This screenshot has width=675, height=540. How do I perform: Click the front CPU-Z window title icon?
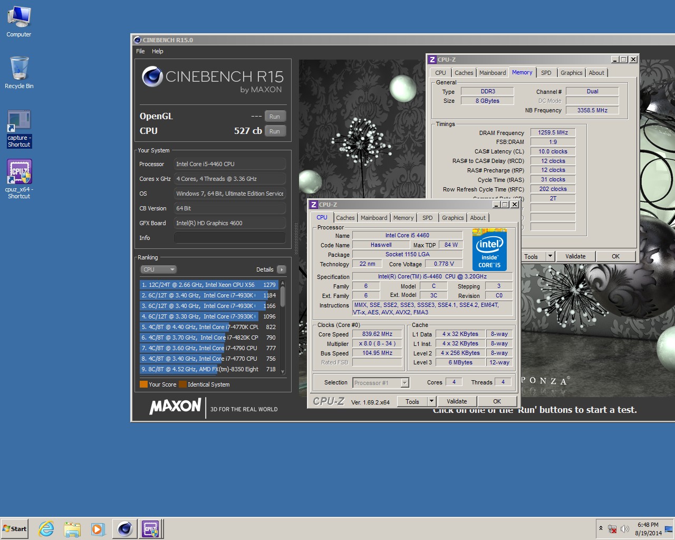[314, 205]
